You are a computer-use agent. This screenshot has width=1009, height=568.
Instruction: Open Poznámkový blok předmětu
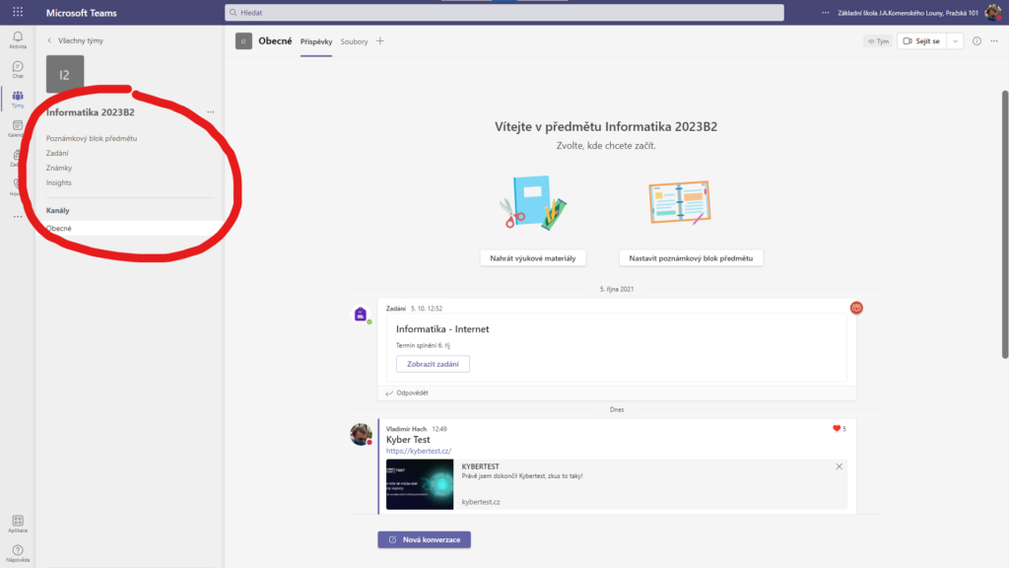(x=92, y=138)
